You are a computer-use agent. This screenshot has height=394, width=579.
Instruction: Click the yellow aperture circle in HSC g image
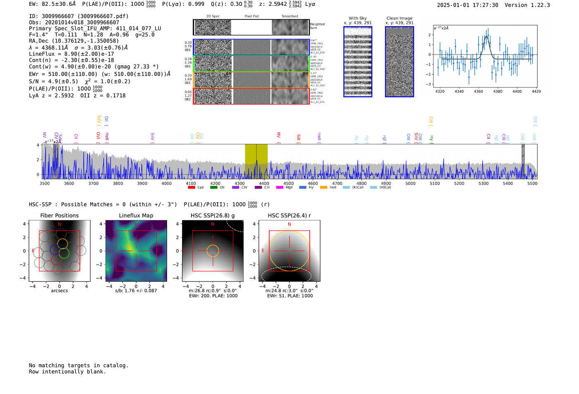pyautogui.click(x=213, y=251)
